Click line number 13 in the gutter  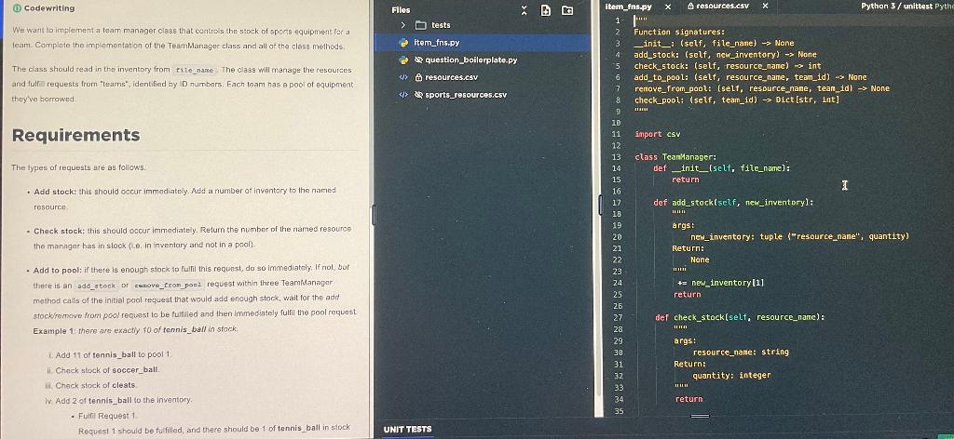(616, 157)
